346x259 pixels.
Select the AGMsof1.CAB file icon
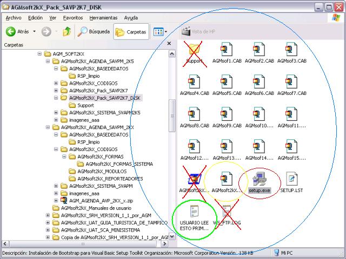click(x=227, y=50)
